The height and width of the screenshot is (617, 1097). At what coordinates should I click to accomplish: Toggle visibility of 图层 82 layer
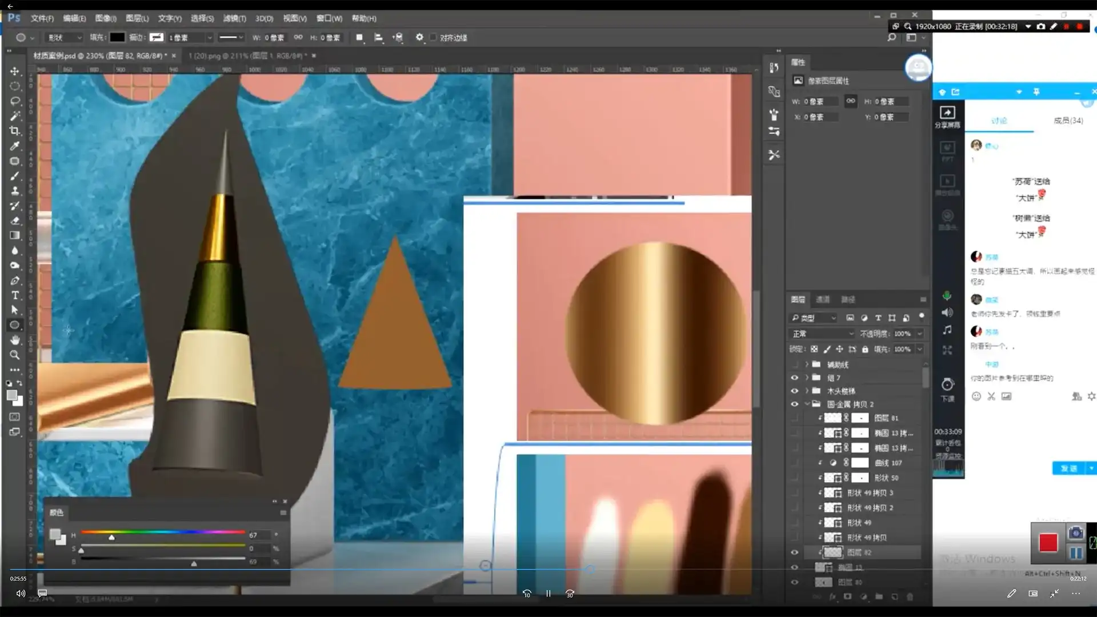coord(794,552)
